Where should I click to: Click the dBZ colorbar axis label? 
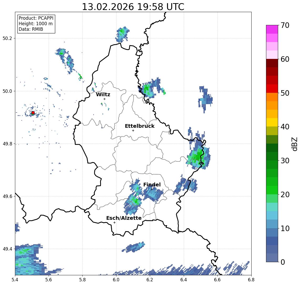click(x=294, y=144)
